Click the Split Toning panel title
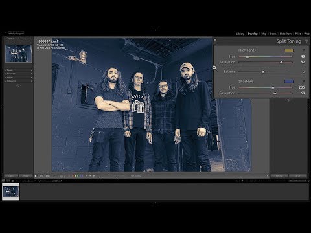The height and width of the screenshot is (233, 311). coord(289,41)
